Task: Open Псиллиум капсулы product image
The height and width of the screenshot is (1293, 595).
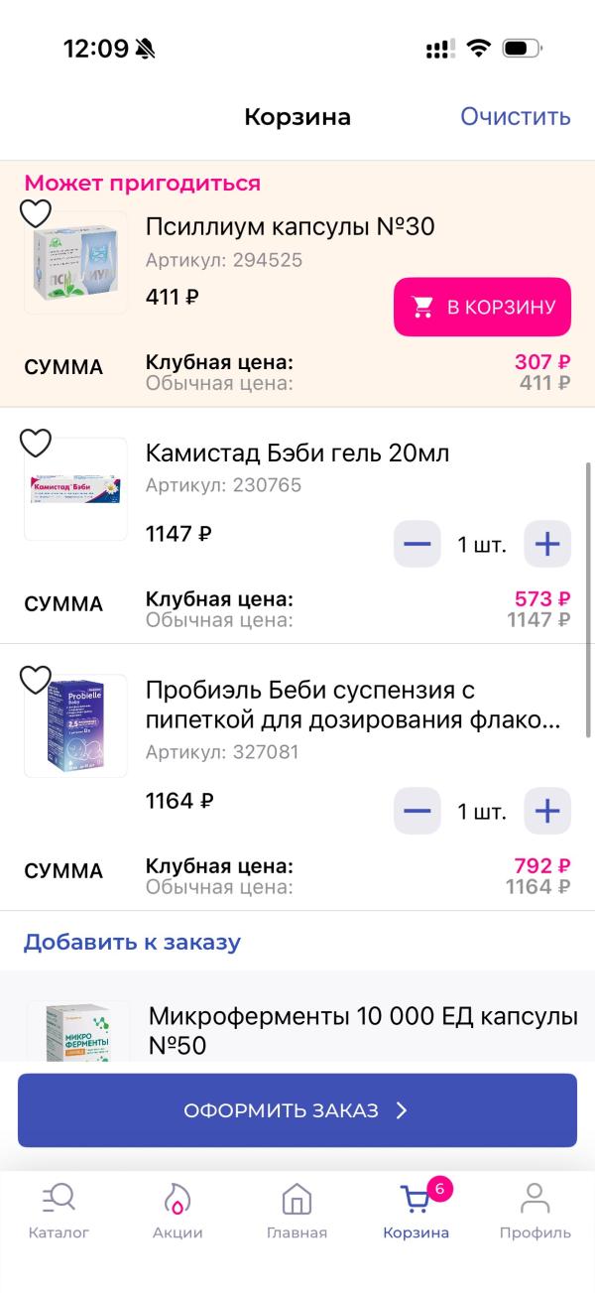Action: tap(76, 263)
